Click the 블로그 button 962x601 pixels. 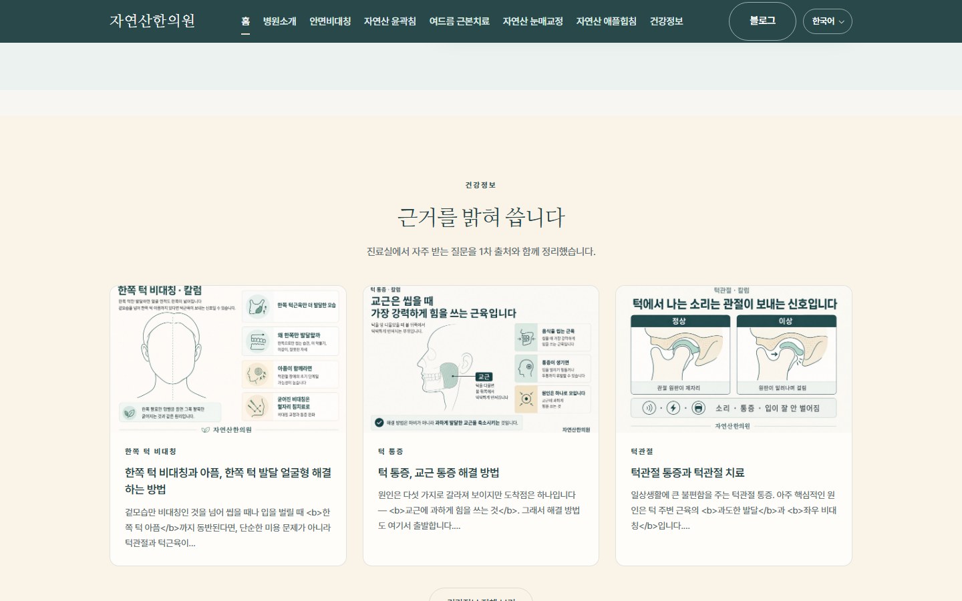pos(762,21)
